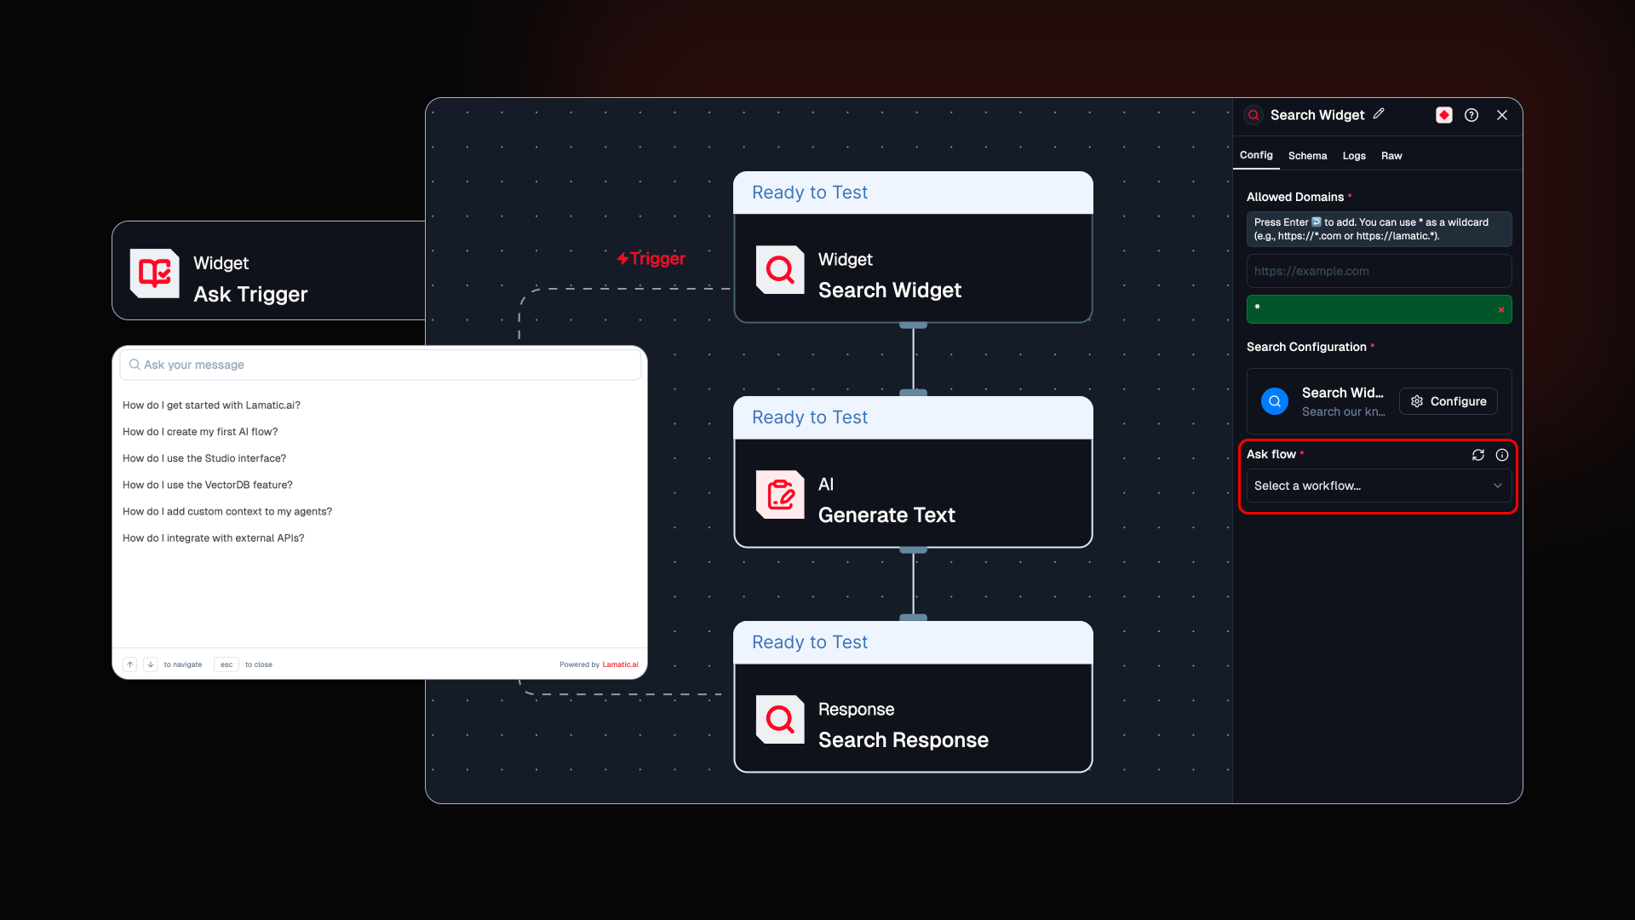This screenshot has width=1635, height=920.
Task: Click the Ask your message search box
Action: (380, 365)
